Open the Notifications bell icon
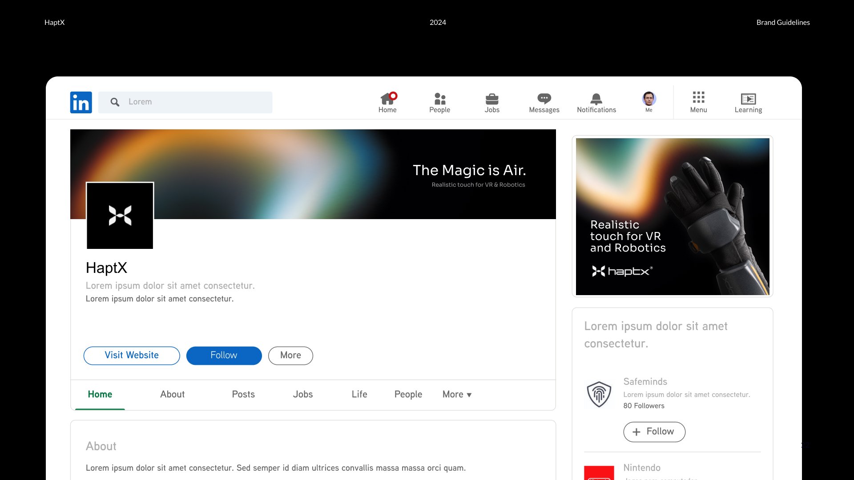The width and height of the screenshot is (854, 480). [596, 99]
